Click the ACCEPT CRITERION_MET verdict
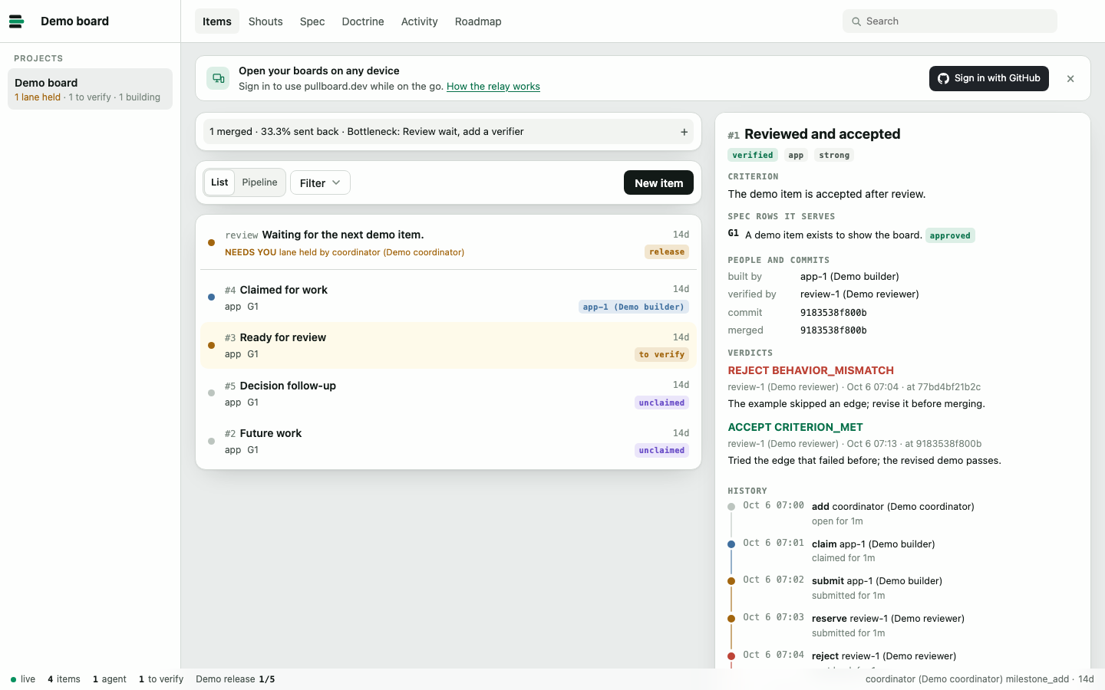The height and width of the screenshot is (690, 1105). click(796, 427)
